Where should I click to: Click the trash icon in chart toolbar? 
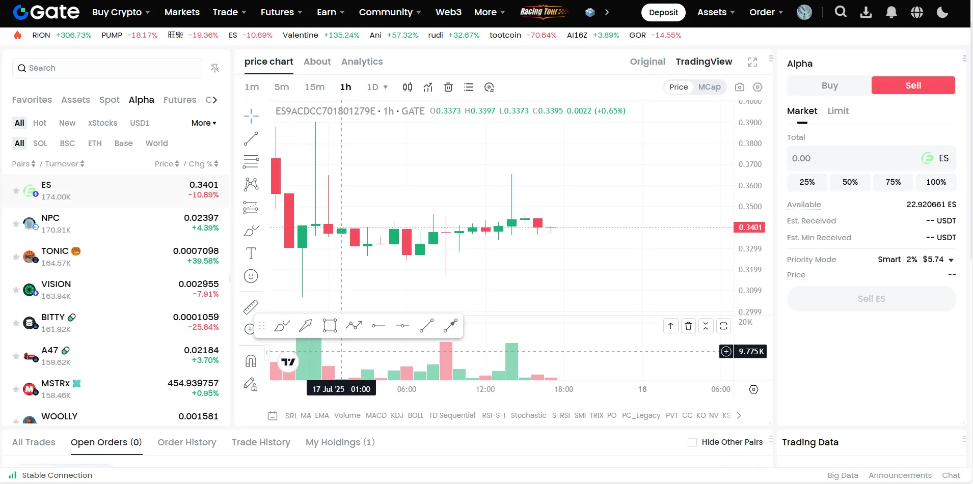(448, 87)
